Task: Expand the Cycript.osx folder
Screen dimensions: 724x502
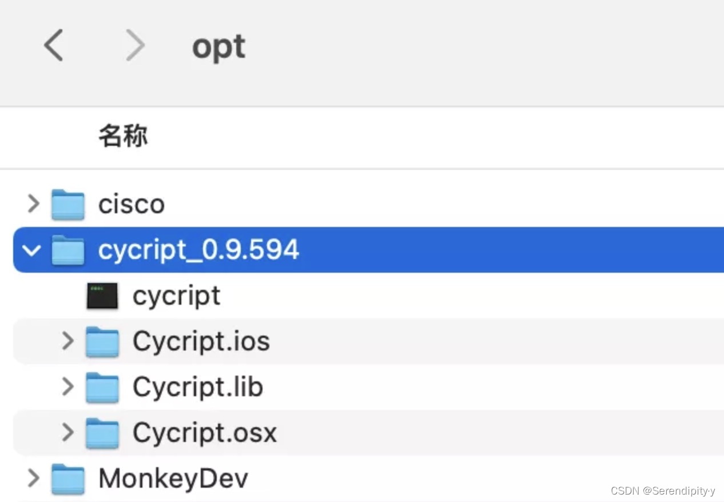Action: click(68, 432)
